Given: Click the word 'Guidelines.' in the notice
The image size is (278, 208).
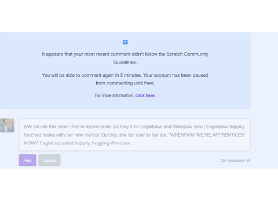Looking at the screenshot, I should tap(125, 62).
